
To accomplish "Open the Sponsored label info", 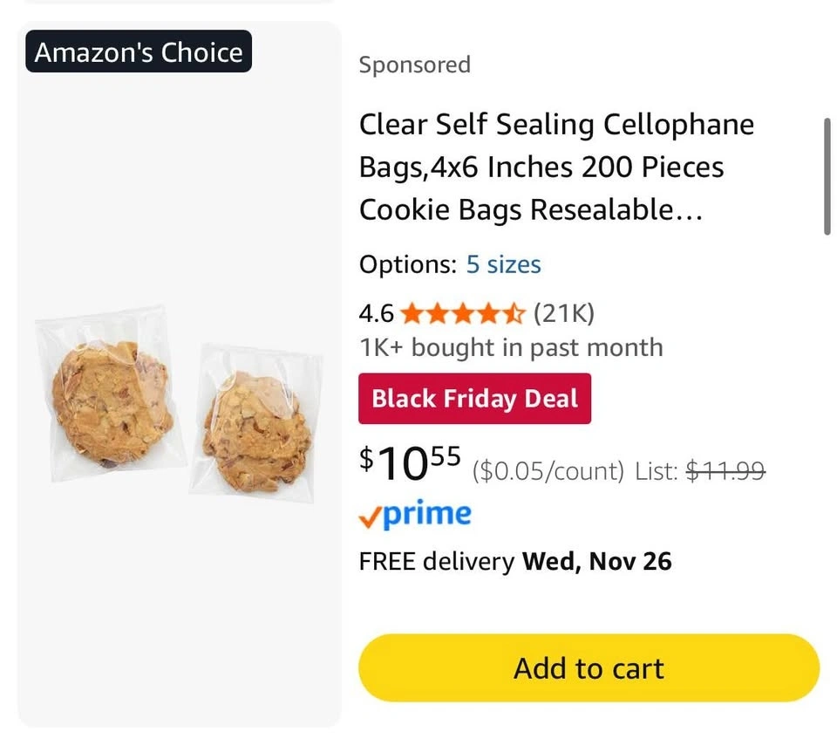I will (414, 65).
